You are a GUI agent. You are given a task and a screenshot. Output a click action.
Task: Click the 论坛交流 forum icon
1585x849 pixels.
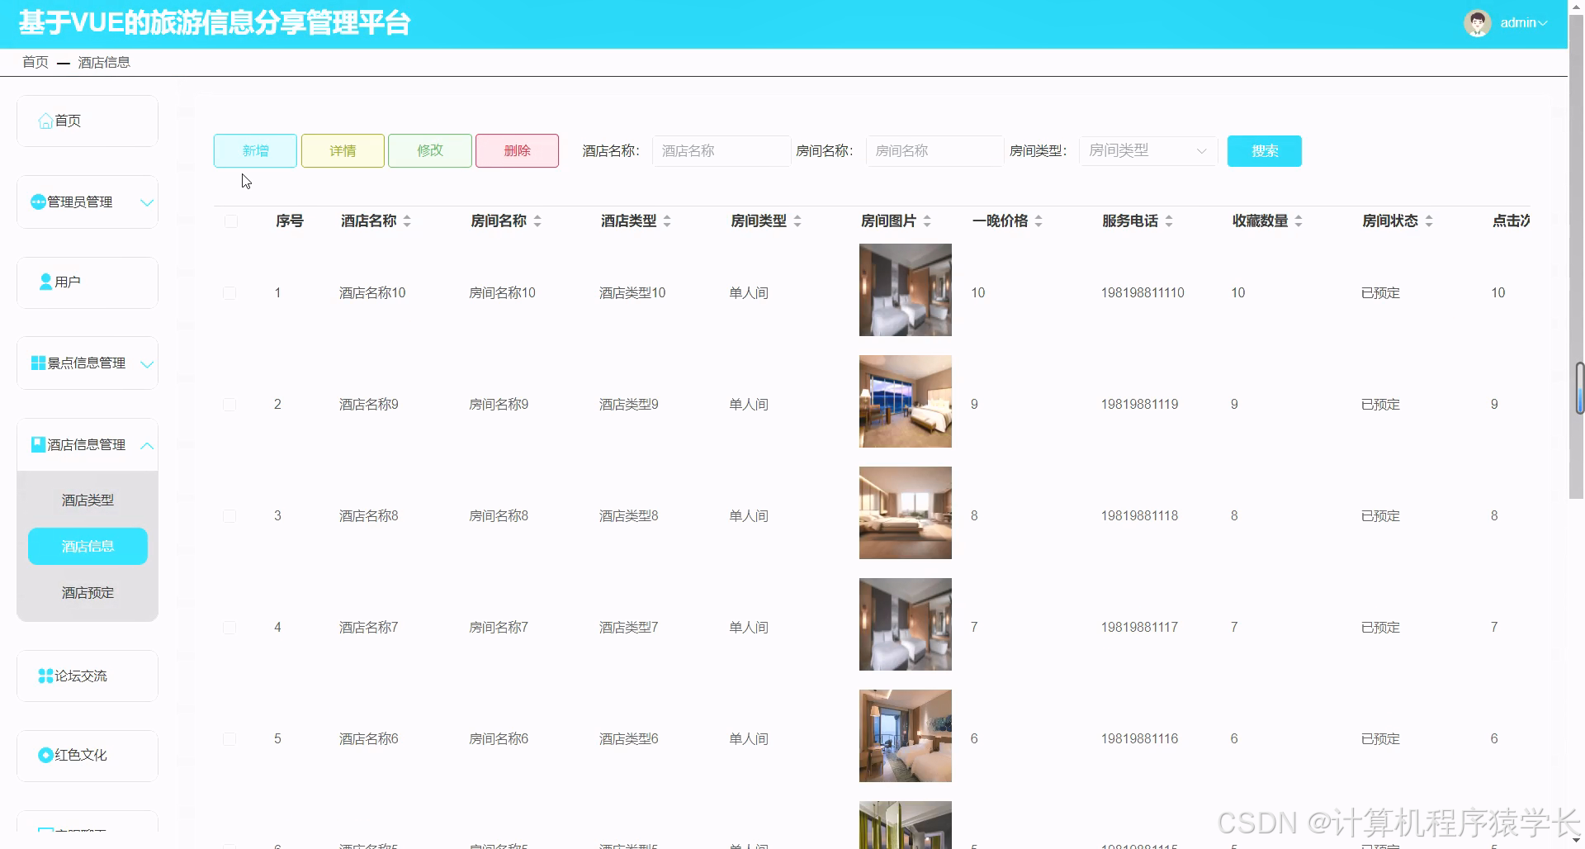click(45, 676)
